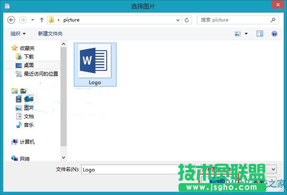Change view with the view icon
Screen dimensions: 287x195
237,34
